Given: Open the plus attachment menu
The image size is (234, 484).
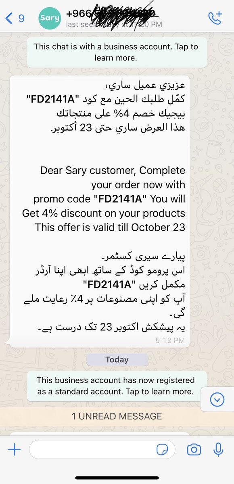Looking at the screenshot, I should [14, 450].
